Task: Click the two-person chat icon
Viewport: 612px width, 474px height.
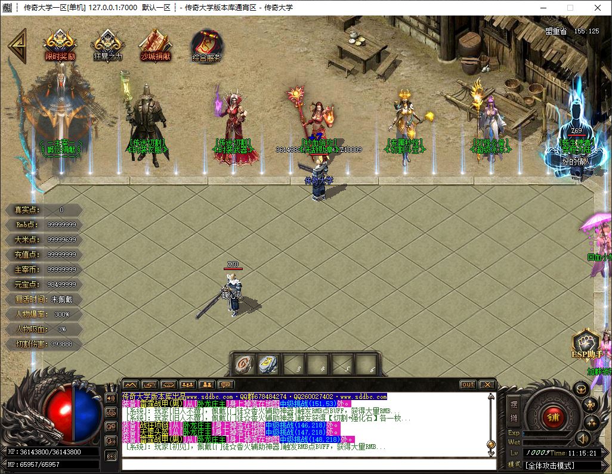Action: [207, 385]
